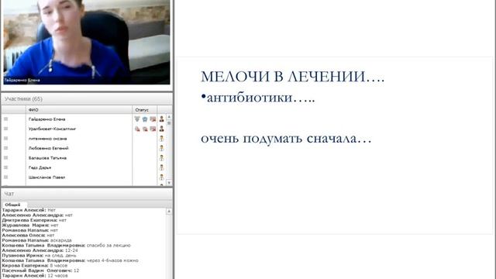Click participants list scroll up arrow

[x=169, y=117]
